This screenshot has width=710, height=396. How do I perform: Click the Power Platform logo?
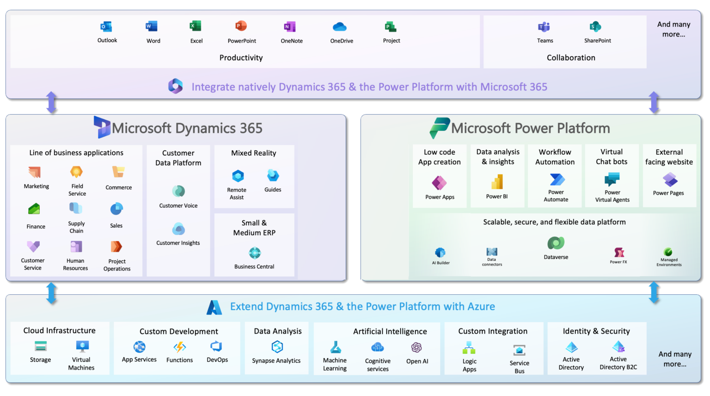pos(440,128)
